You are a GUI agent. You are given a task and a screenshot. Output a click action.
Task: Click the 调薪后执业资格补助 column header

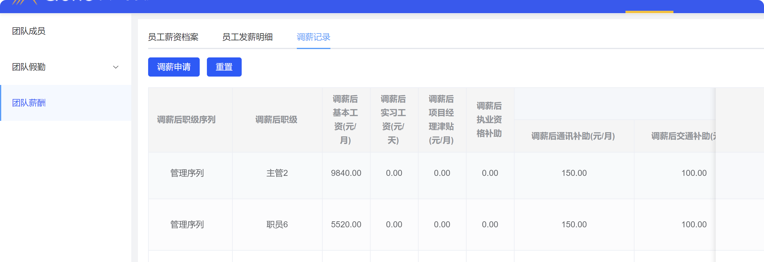coord(489,120)
